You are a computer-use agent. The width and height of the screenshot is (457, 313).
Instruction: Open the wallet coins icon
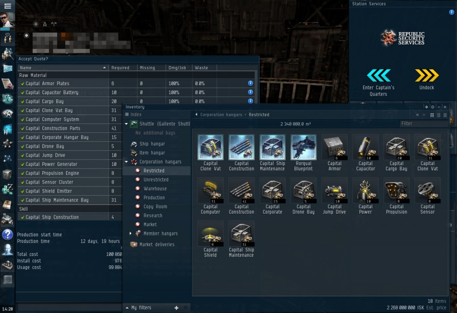click(x=7, y=189)
